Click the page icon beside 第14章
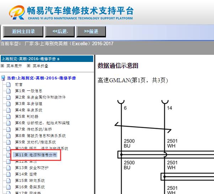This screenshot has height=194, width=214. (x=8, y=174)
